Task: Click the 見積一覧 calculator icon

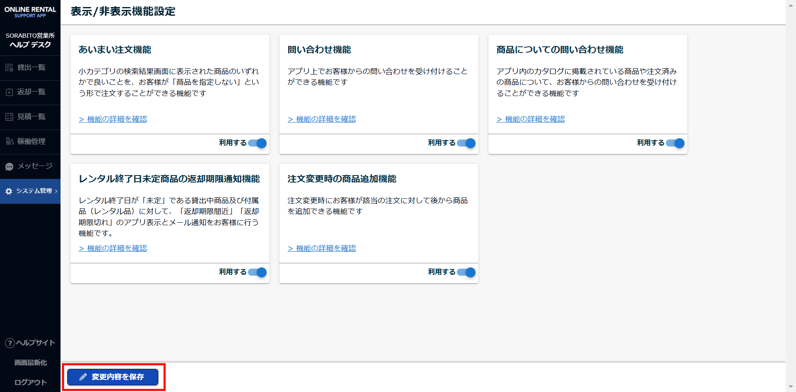Action: pos(9,117)
